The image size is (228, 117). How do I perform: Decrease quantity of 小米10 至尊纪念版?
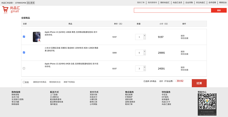click(145, 54)
